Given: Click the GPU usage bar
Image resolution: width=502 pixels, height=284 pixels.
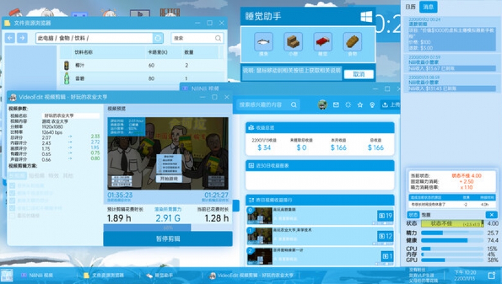Looking at the screenshot, I should coord(451,260).
